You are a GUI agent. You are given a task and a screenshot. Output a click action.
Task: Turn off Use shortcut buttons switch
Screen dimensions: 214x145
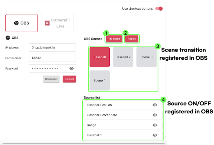(x=159, y=9)
